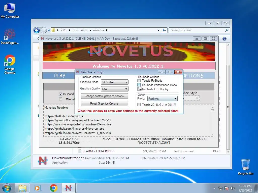The height and width of the screenshot is (193, 258).
Task: Refresh the novetus folder view
Action: 164,30
